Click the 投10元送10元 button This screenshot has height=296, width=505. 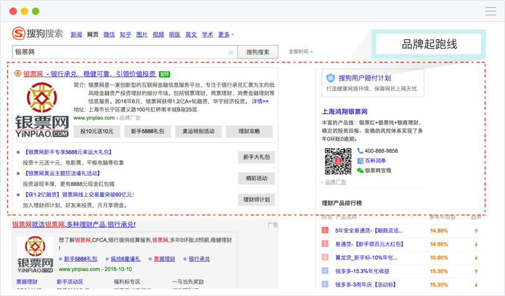[x=97, y=131]
